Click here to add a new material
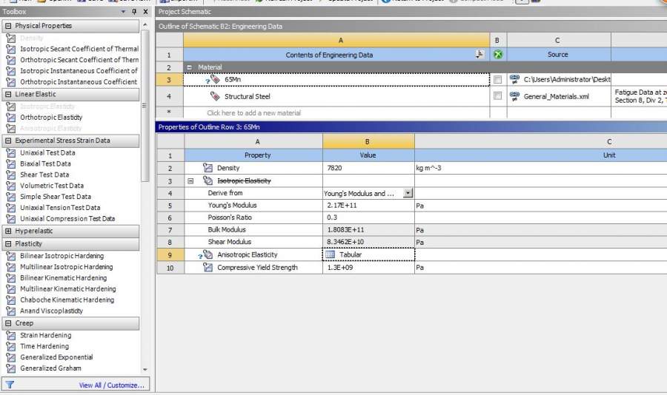The height and width of the screenshot is (395, 667). [253, 113]
